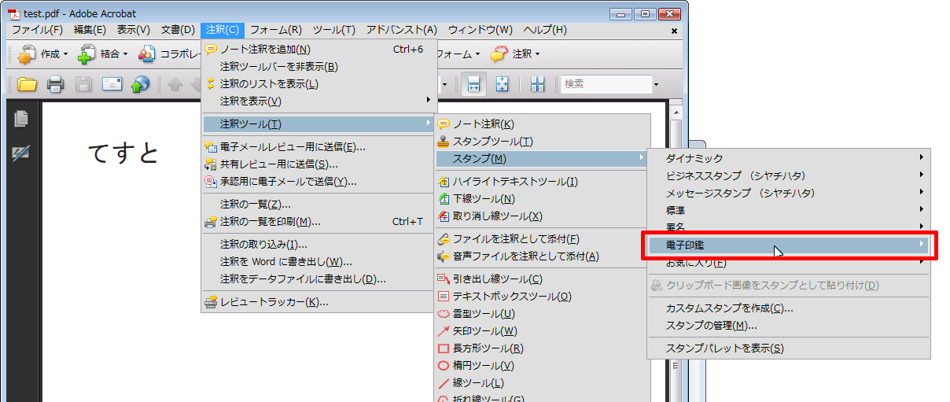Viewport: 950px width, 402px height.
Task: Expand 電子印鑑 stamp category
Action: [789, 245]
